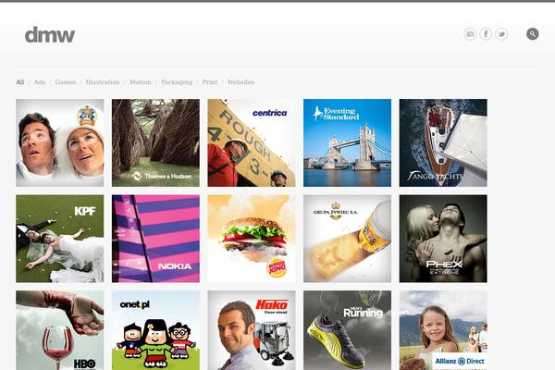
Task: Open the camera social icon in header
Action: pyautogui.click(x=470, y=34)
